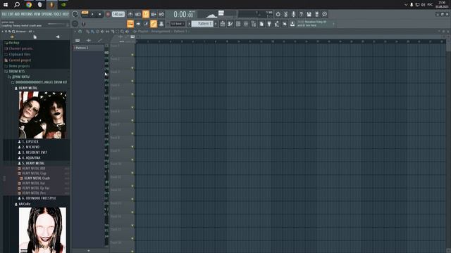Select the HEAVY METAL Clap sample
The image size is (451, 253).
click(34, 174)
